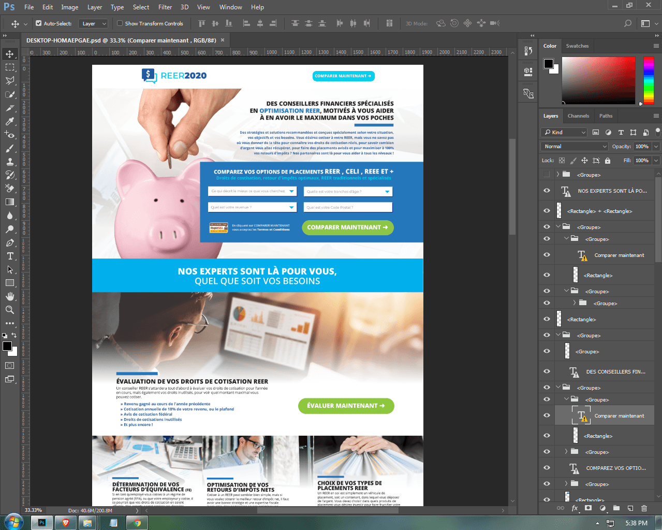
Task: Select the Red Eye tool
Action: click(10, 135)
